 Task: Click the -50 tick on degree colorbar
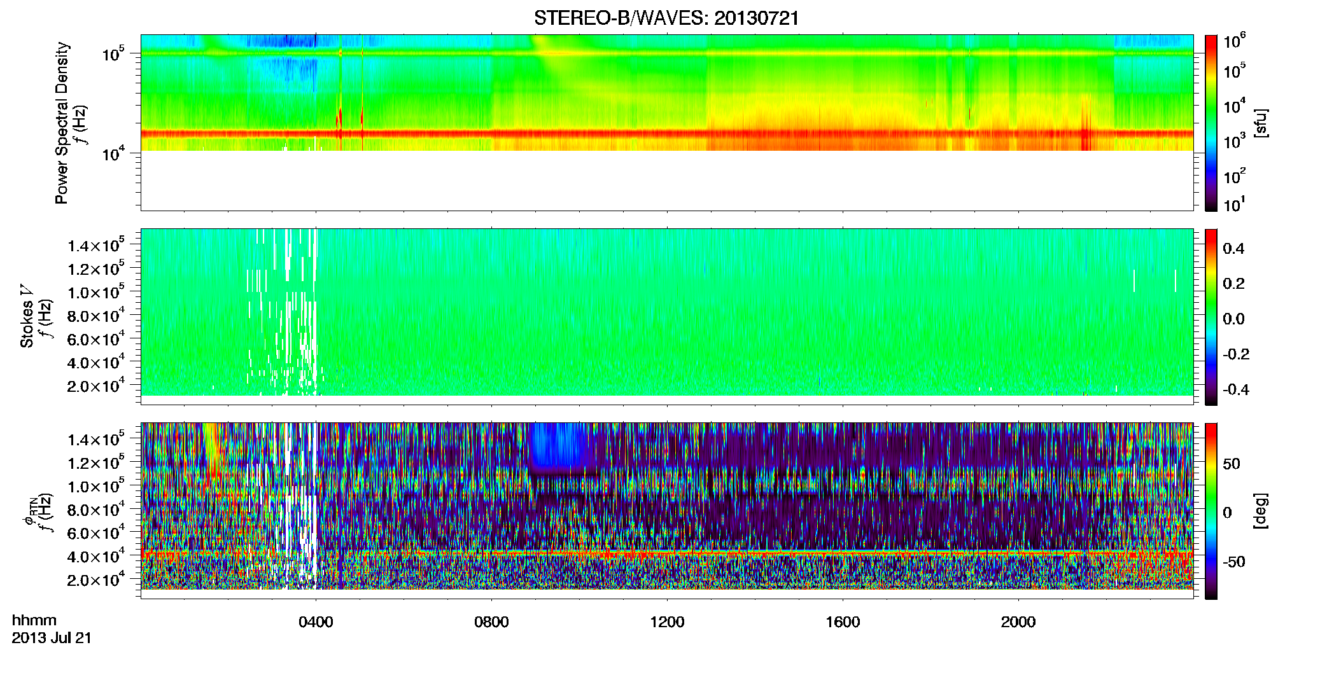click(x=1233, y=562)
